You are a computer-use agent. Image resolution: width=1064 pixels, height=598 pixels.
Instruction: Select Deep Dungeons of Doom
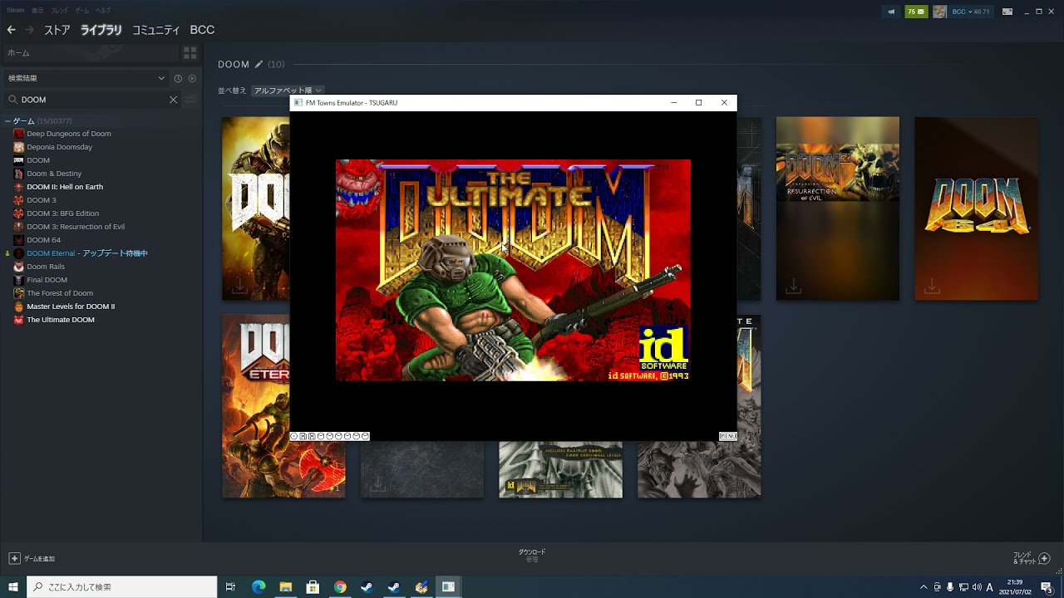click(x=69, y=134)
